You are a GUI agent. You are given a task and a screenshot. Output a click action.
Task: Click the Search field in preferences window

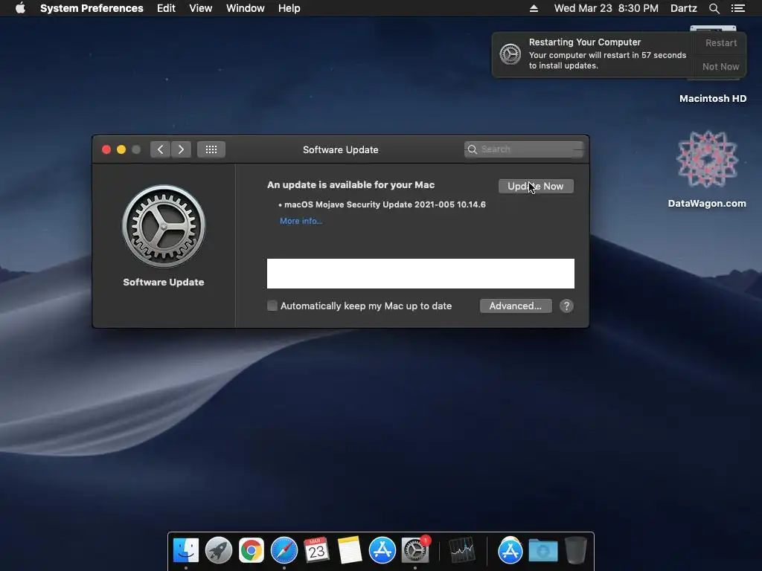pyautogui.click(x=523, y=149)
